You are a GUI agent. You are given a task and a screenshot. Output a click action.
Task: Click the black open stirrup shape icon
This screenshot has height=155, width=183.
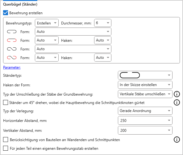pos(12,32)
